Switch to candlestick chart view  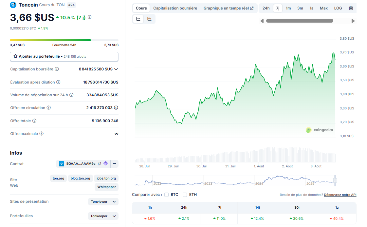(x=149, y=19)
